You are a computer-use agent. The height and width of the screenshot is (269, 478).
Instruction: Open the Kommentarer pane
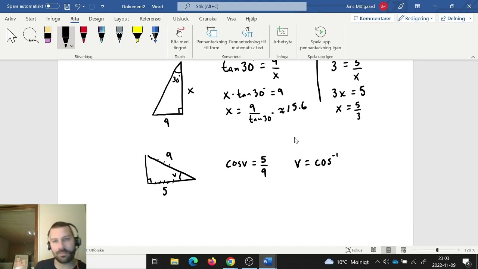click(372, 18)
